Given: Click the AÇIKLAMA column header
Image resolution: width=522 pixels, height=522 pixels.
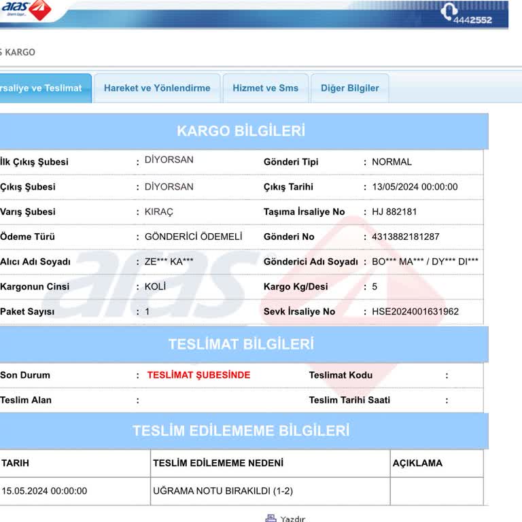Looking at the screenshot, I should click(x=417, y=463).
